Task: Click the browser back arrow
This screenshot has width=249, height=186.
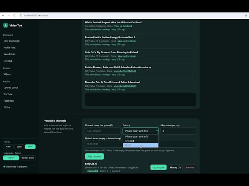Action: tap(3, 15)
